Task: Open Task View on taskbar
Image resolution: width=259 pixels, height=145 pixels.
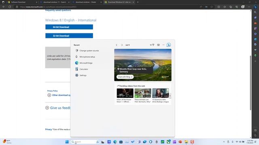Action: pyautogui.click(x=103, y=142)
